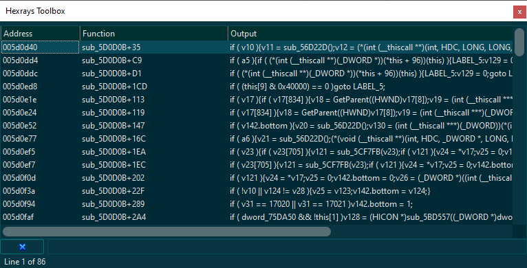This screenshot has height=268, width=527.
Task: Select address 005d0d40
Action: click(20, 47)
